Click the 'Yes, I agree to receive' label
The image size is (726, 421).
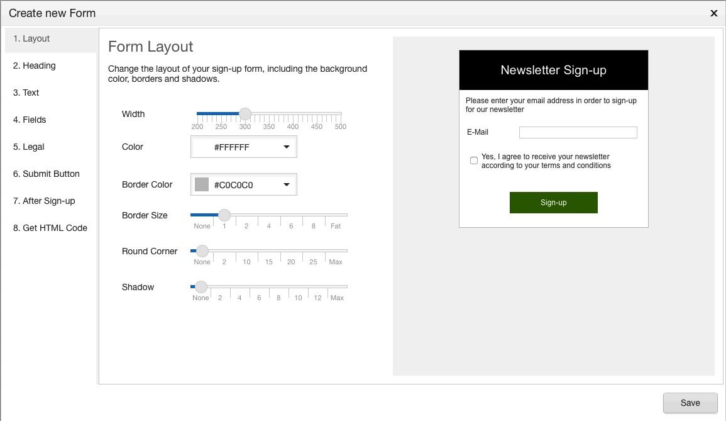(546, 161)
